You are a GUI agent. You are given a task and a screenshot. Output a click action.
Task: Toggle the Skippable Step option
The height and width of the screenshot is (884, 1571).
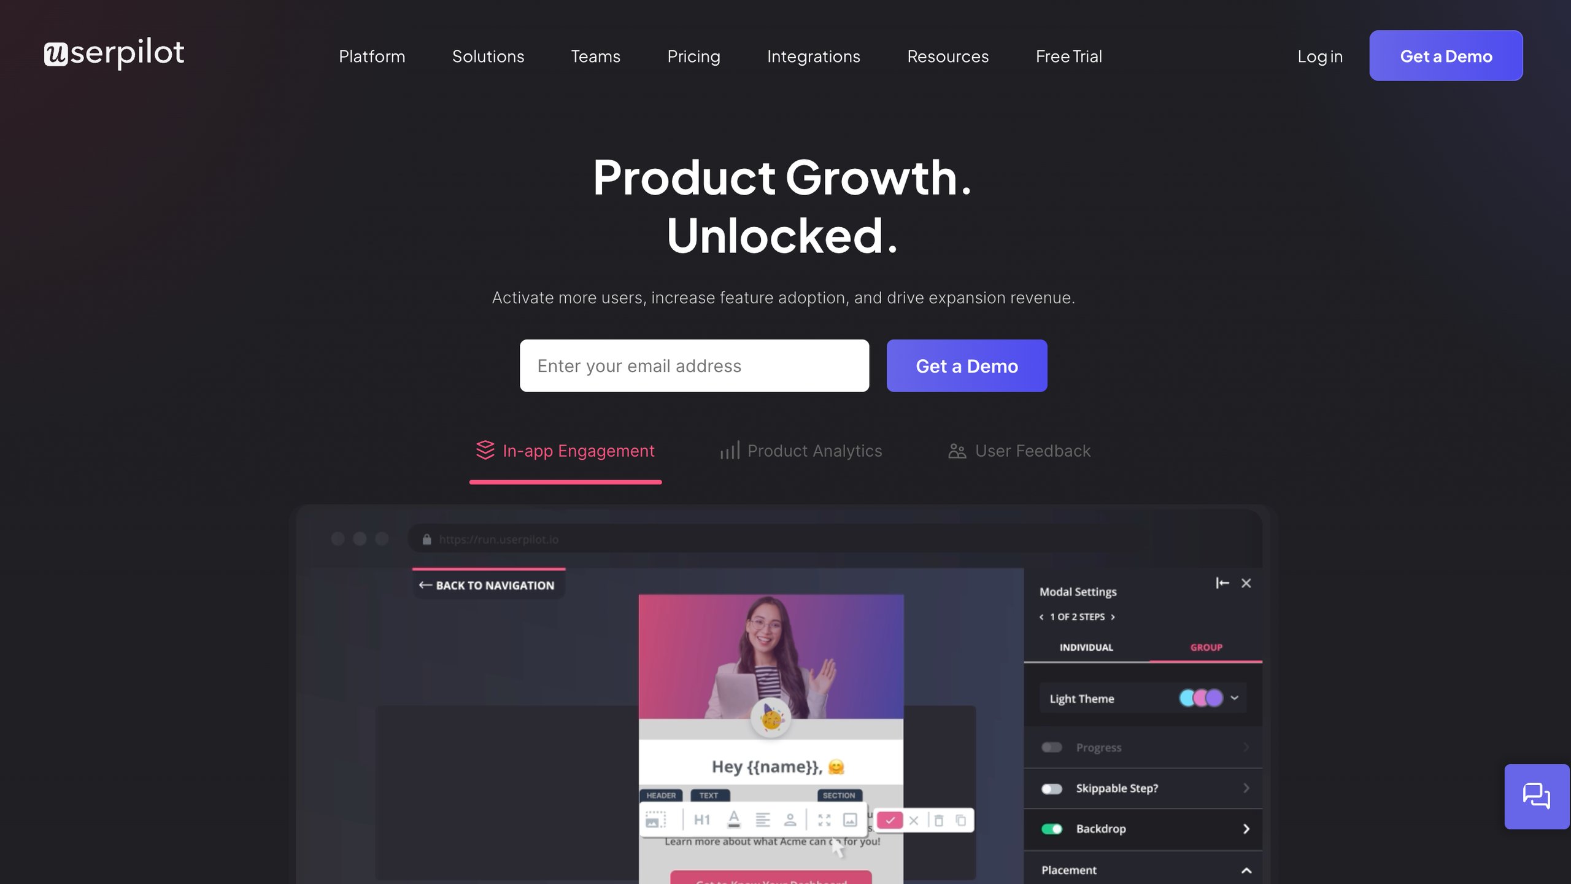pyautogui.click(x=1051, y=787)
